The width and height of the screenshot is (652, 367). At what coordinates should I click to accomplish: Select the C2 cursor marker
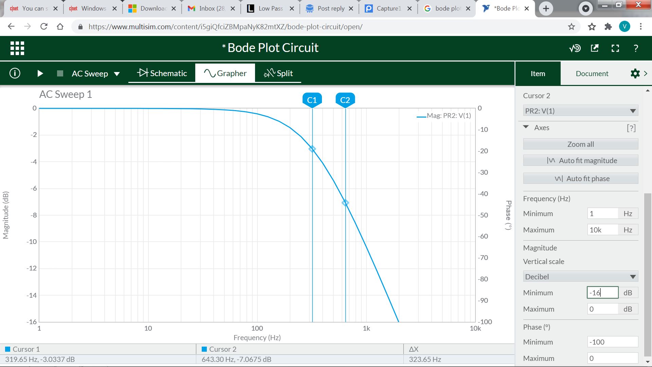(x=345, y=100)
